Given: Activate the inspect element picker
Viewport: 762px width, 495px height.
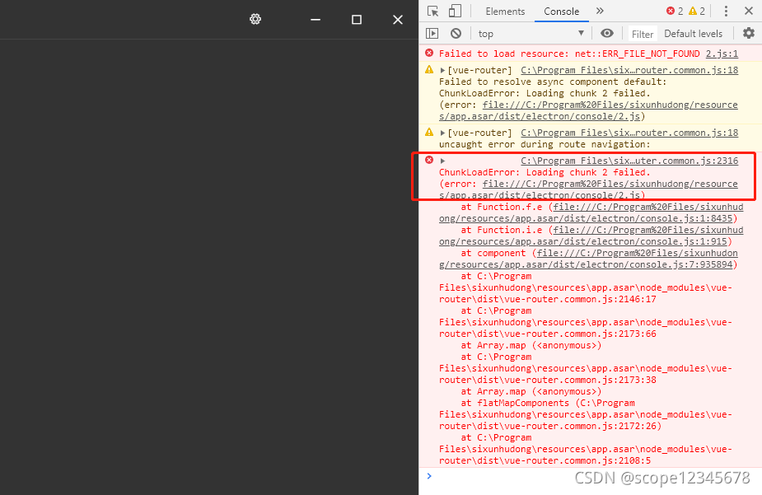Looking at the screenshot, I should [x=432, y=11].
